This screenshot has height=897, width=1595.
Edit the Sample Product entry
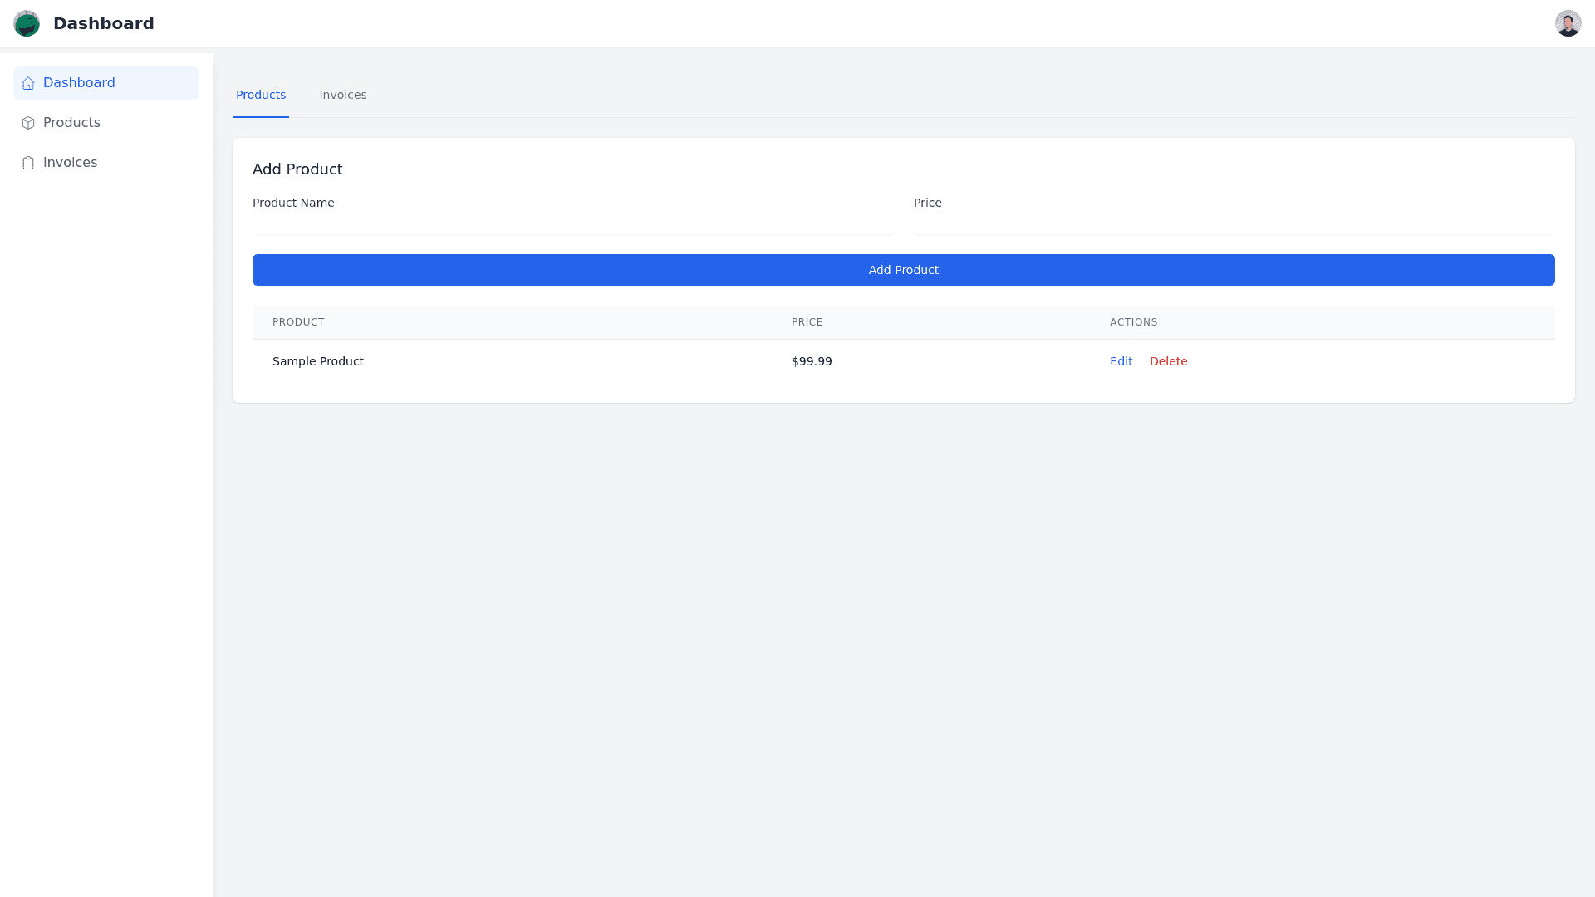(1121, 361)
